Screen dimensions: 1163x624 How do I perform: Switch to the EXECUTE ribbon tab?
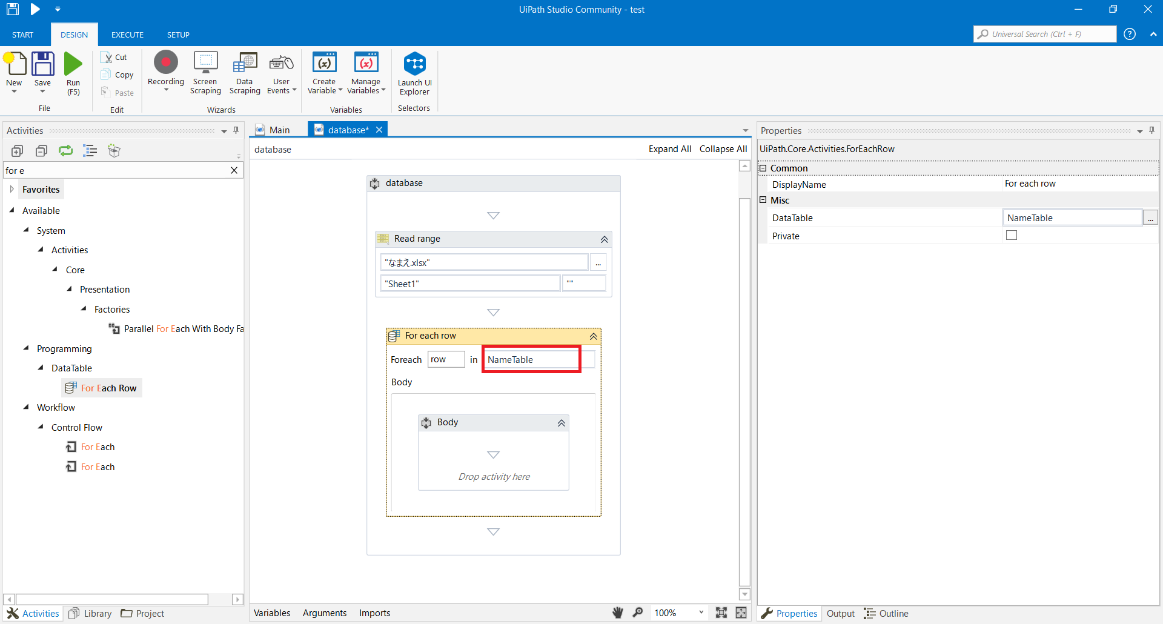point(127,35)
